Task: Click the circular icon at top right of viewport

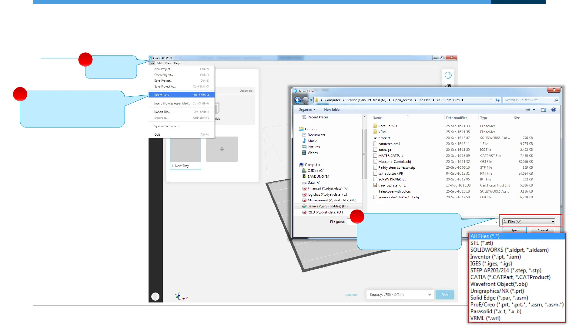Action: coord(448,75)
